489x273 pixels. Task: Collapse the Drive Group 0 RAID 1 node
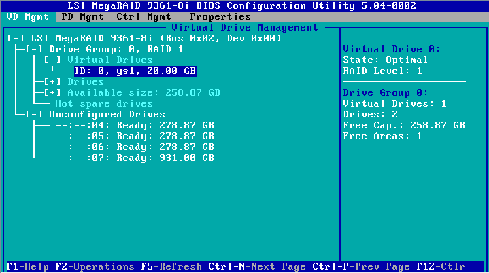pos(34,49)
